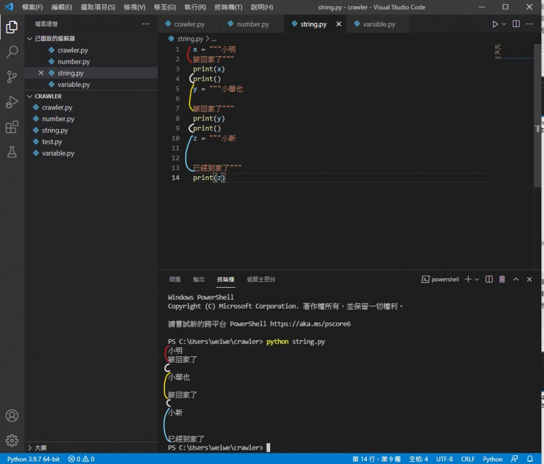Close the terminal panel
This screenshot has height=464, width=544.
click(530, 279)
